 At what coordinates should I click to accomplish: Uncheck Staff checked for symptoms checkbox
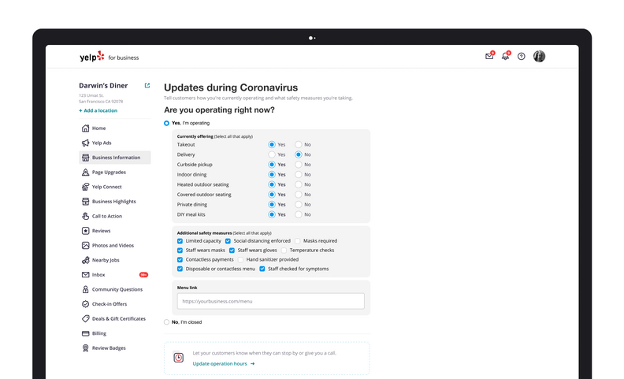tap(262, 269)
